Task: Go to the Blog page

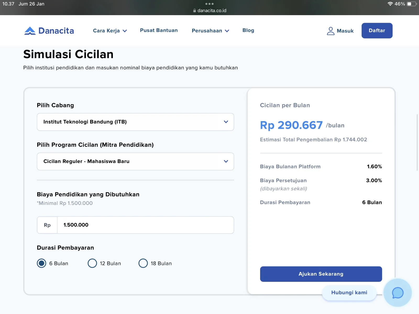Action: (248, 30)
